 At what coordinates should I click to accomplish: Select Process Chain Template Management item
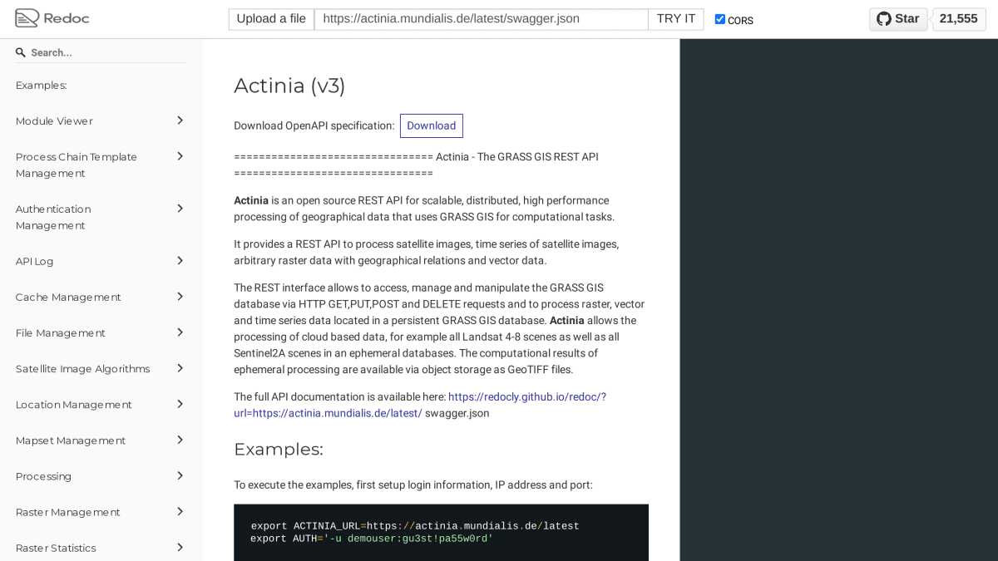coord(101,165)
